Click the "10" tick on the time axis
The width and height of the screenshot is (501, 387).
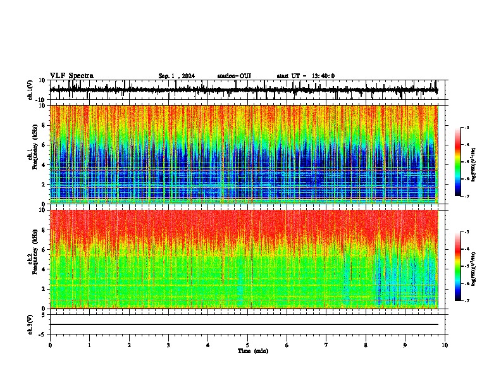[445, 345]
